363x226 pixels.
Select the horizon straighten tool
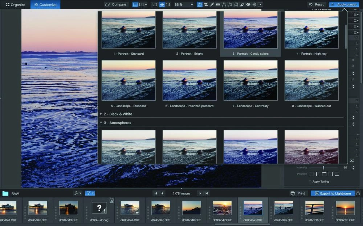tap(218, 5)
